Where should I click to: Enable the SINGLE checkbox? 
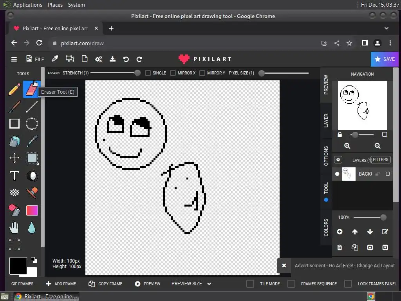[148, 73]
